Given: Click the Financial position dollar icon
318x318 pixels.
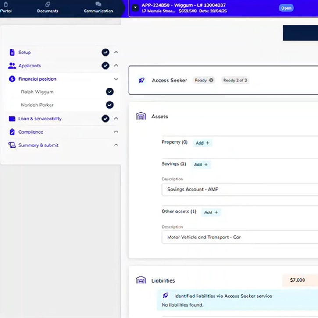Looking at the screenshot, I should [12, 79].
